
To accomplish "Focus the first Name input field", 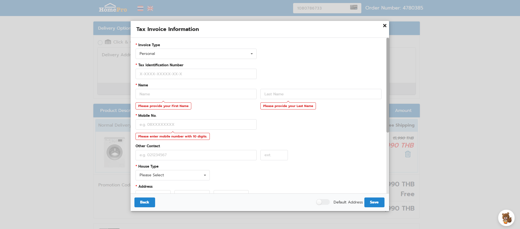I will pyautogui.click(x=196, y=94).
